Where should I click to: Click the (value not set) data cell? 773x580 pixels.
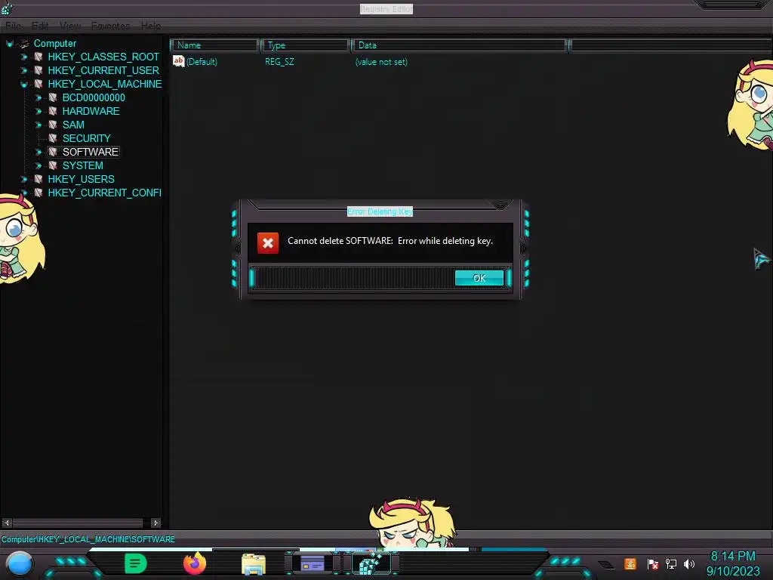[x=381, y=62]
